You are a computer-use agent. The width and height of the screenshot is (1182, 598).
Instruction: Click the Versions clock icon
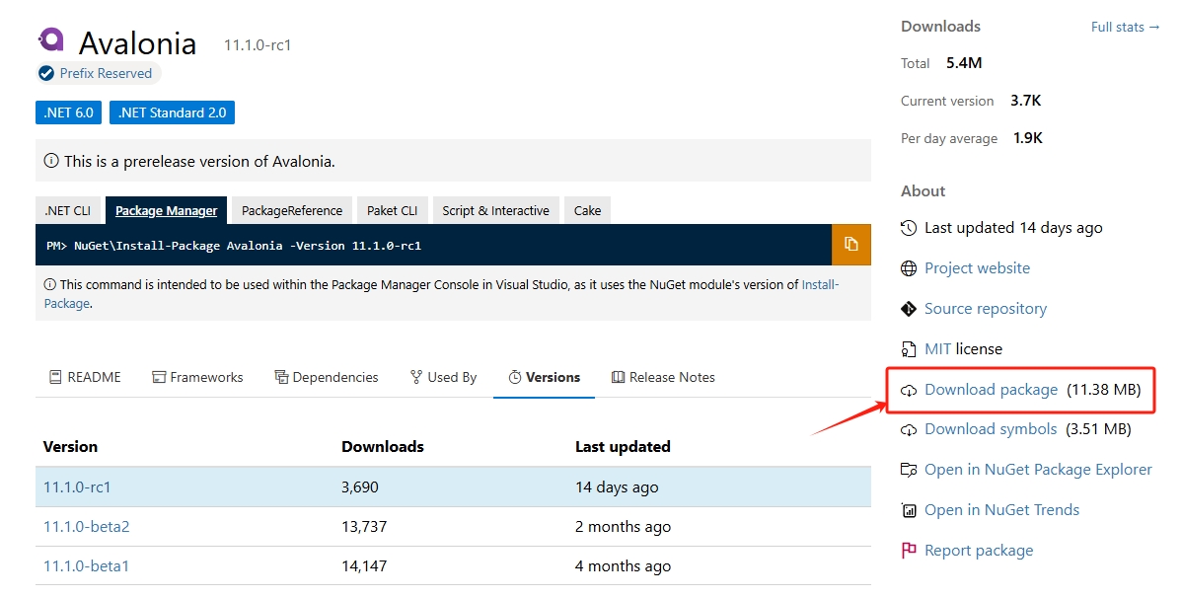tap(515, 377)
